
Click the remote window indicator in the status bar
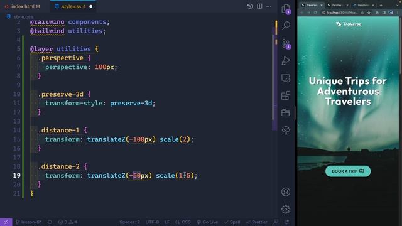pyautogui.click(x=6, y=222)
